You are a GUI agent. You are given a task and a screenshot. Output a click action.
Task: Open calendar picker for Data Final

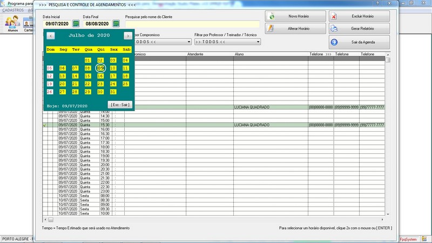coord(116,24)
